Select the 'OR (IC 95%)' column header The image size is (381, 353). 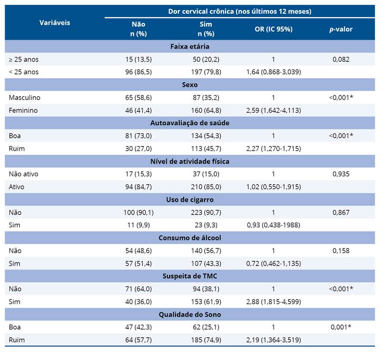273,29
